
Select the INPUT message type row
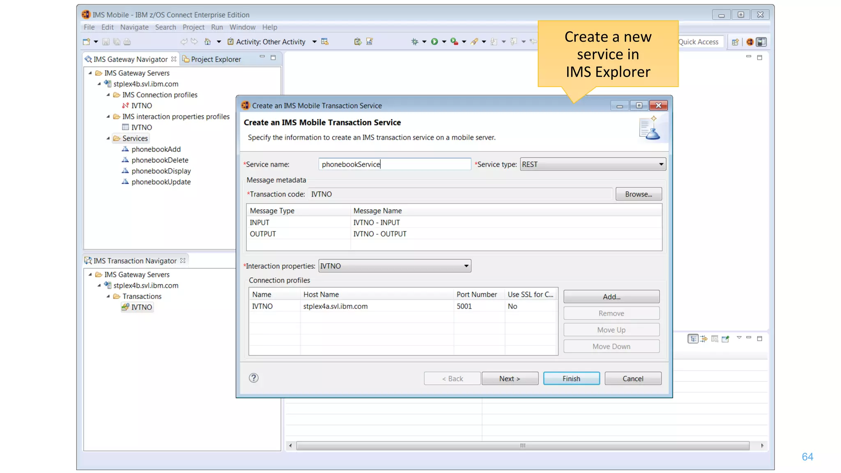[454, 222]
